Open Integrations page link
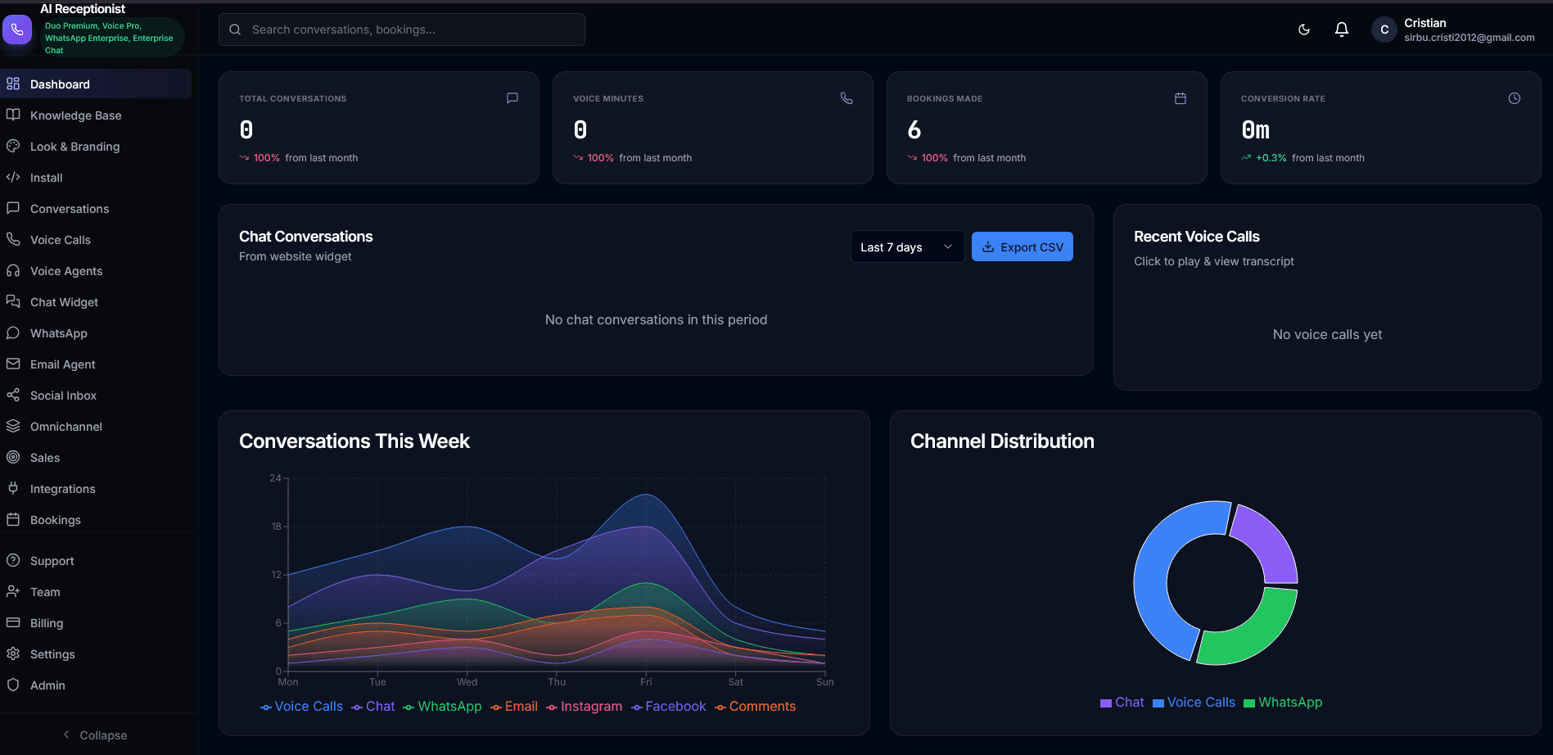 [96, 488]
